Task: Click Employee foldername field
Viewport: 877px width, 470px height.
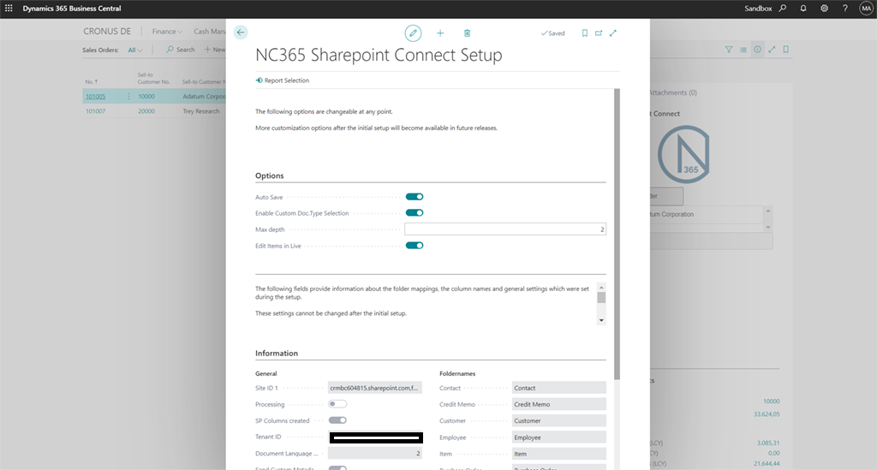Action: click(558, 437)
